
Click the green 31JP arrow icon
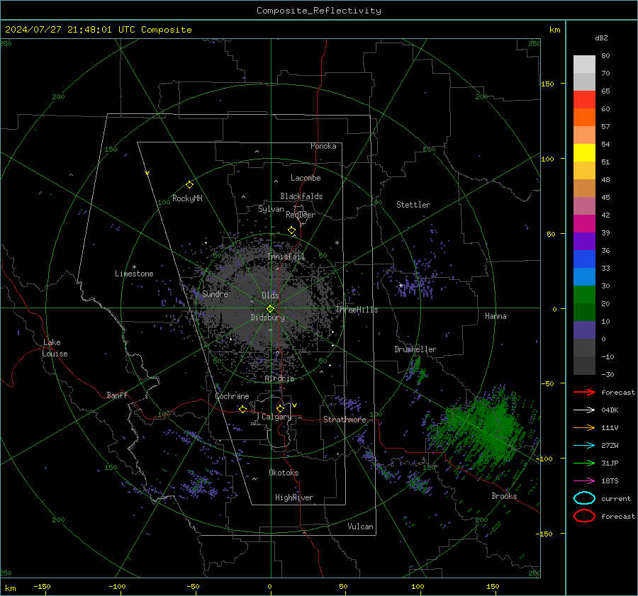pyautogui.click(x=584, y=463)
